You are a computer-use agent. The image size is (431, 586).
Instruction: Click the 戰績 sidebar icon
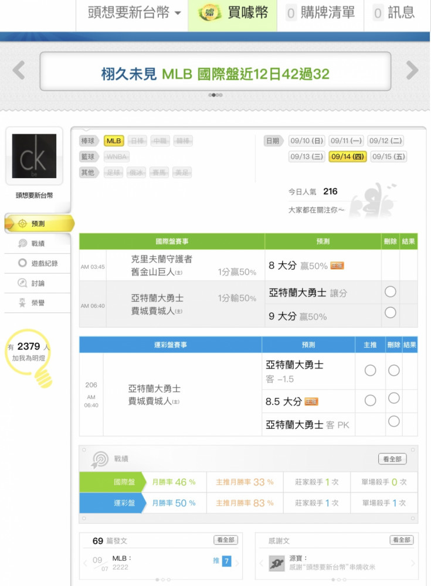point(22,243)
